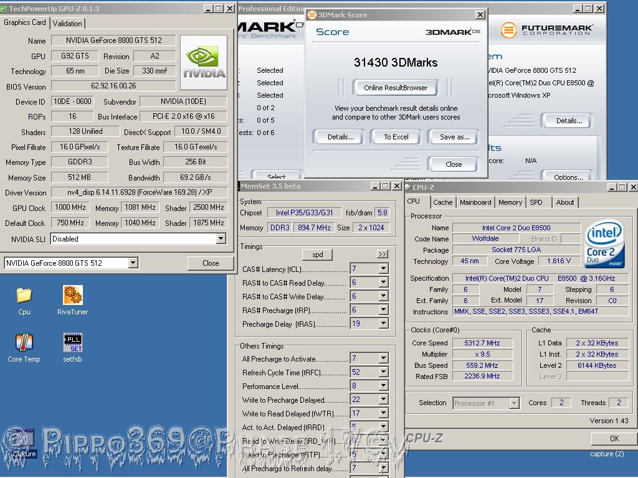Screen dimensions: 638x478
Task: Click the Shader clock 2500 MHz field
Action: (209, 207)
